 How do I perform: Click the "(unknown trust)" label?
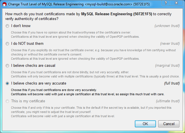click(167, 26)
